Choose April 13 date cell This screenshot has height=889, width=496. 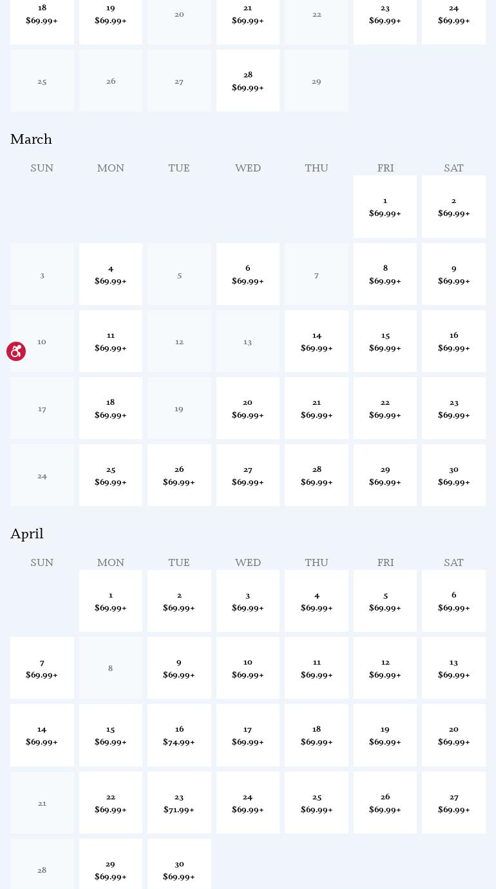pyautogui.click(x=453, y=669)
